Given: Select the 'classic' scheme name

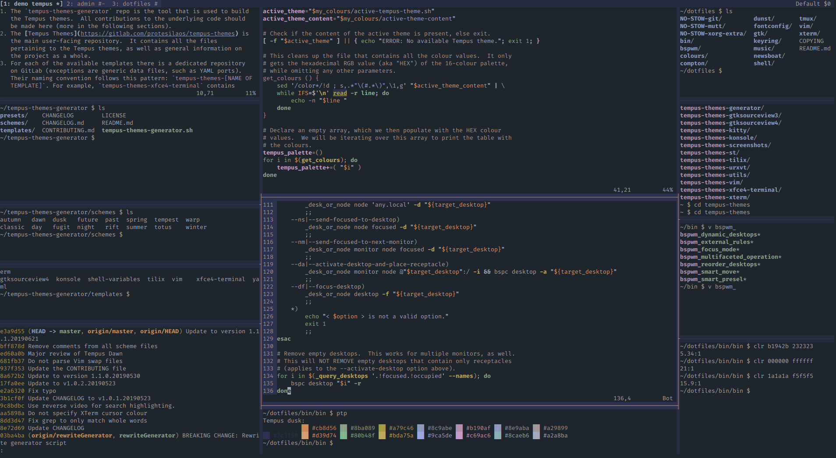Looking at the screenshot, I should click(12, 227).
